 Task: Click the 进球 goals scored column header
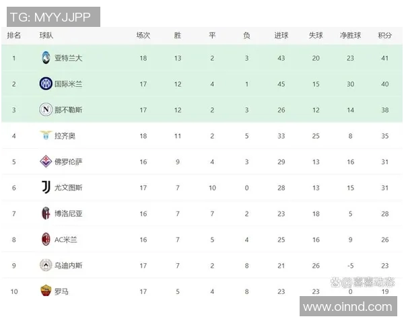click(x=281, y=35)
